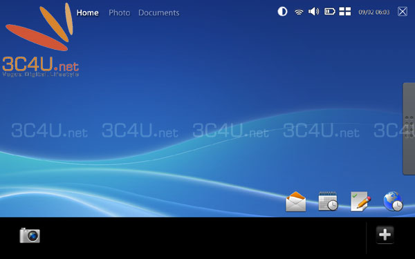Viewport: 415px width, 259px height.
Task: Open the four-square window switcher icon
Action: click(x=345, y=11)
